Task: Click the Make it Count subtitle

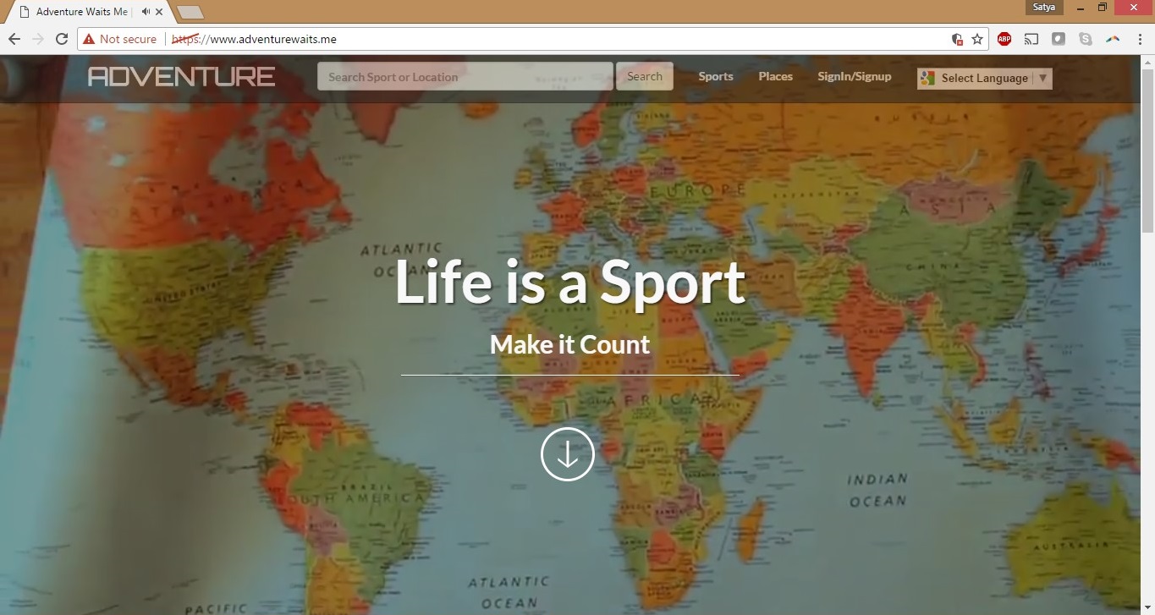Action: point(569,344)
